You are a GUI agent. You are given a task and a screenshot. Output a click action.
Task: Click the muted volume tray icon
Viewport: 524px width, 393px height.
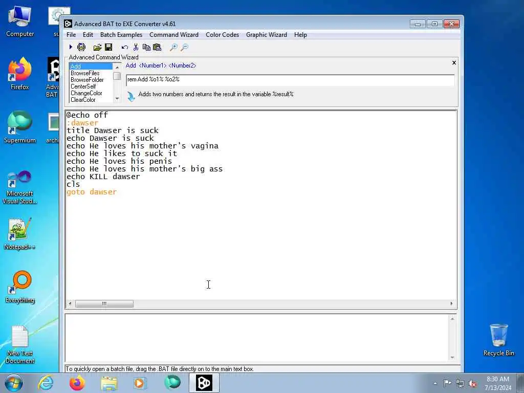[x=472, y=384]
